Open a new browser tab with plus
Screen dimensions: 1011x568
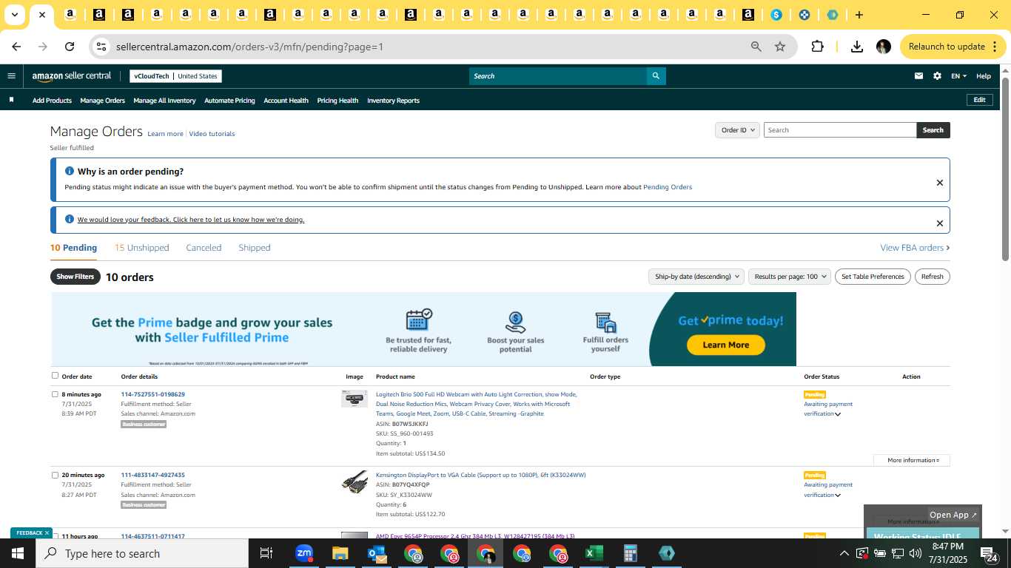859,15
